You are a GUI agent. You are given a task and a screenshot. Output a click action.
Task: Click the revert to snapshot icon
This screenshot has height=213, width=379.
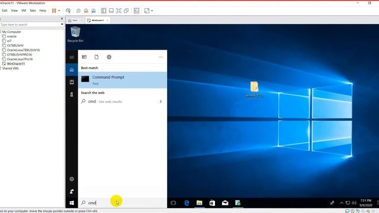tap(86, 11)
